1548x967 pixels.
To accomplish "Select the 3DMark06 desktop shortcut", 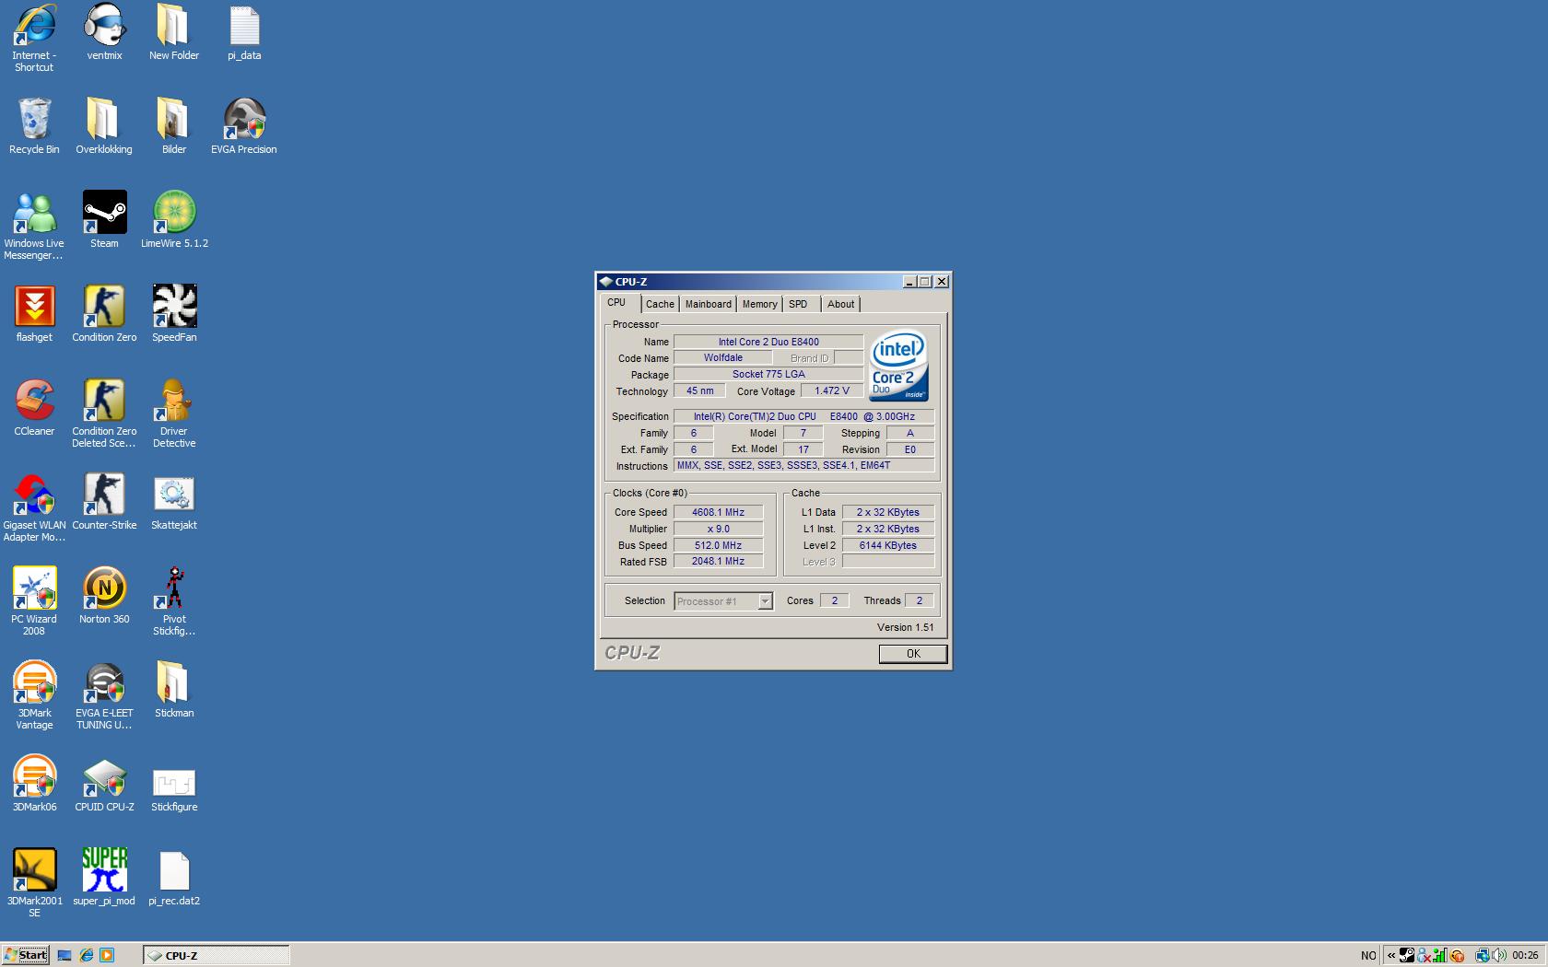I will [34, 784].
